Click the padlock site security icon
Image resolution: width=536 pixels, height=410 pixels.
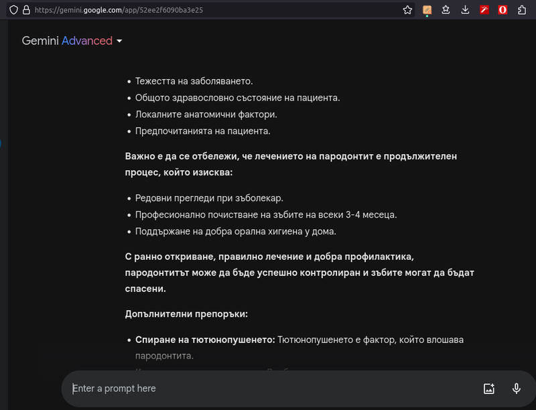tap(25, 10)
